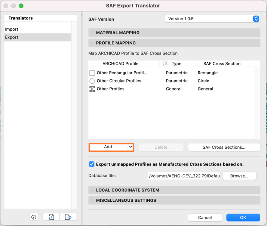
Task: Collapse the left panel using the splitter arrow
Action: 82,15
